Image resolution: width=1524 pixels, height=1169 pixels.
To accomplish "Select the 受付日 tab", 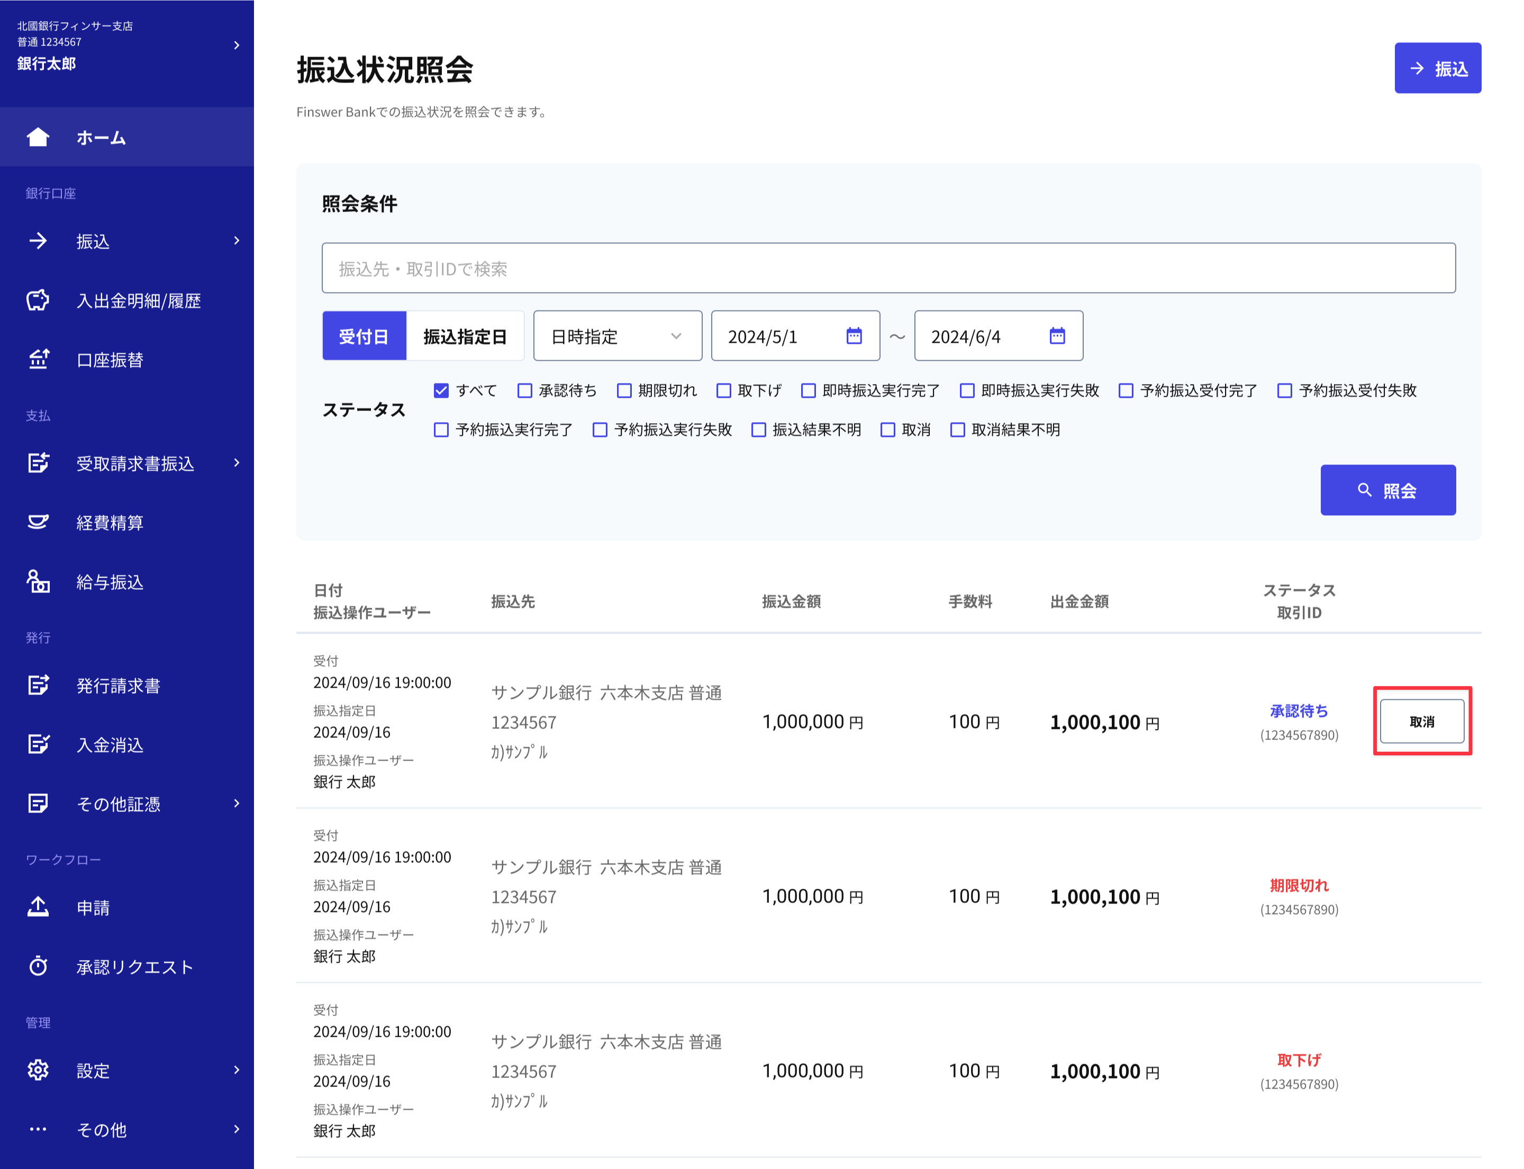I will pos(364,336).
